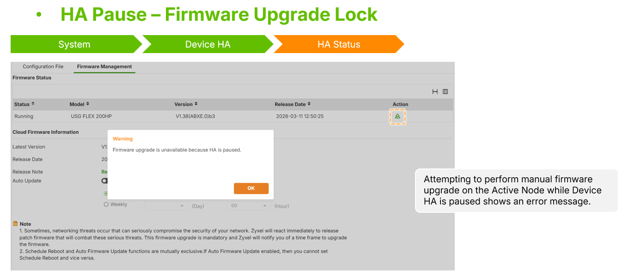This screenshot has width=623, height=276.
Task: Open the column chooser icon
Action: coord(445,92)
